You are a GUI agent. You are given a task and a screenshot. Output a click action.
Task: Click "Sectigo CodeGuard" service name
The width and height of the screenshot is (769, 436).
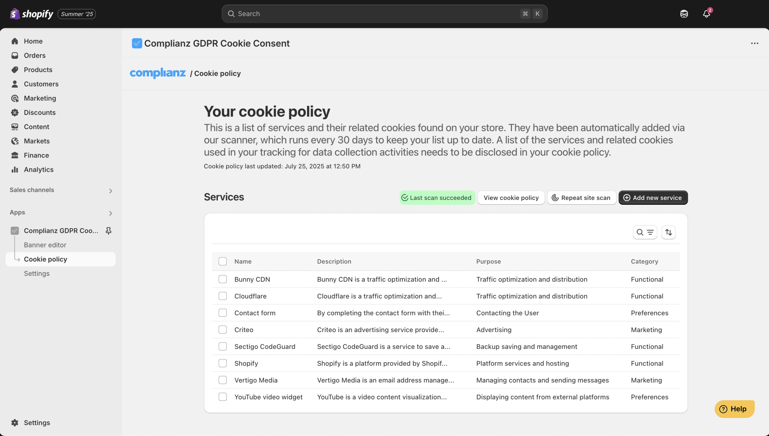[265, 347]
